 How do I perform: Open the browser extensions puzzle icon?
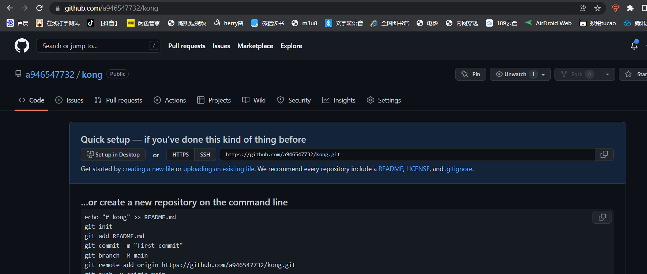pos(630,8)
